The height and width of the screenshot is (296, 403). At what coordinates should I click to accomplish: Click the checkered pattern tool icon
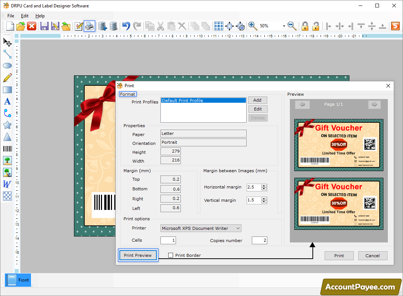[x=7, y=196]
